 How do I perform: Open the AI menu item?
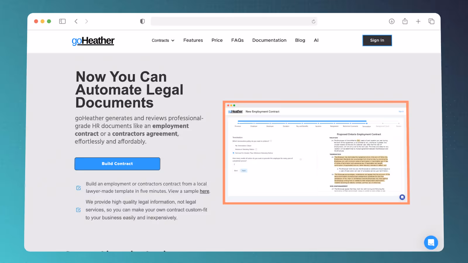[x=316, y=40]
